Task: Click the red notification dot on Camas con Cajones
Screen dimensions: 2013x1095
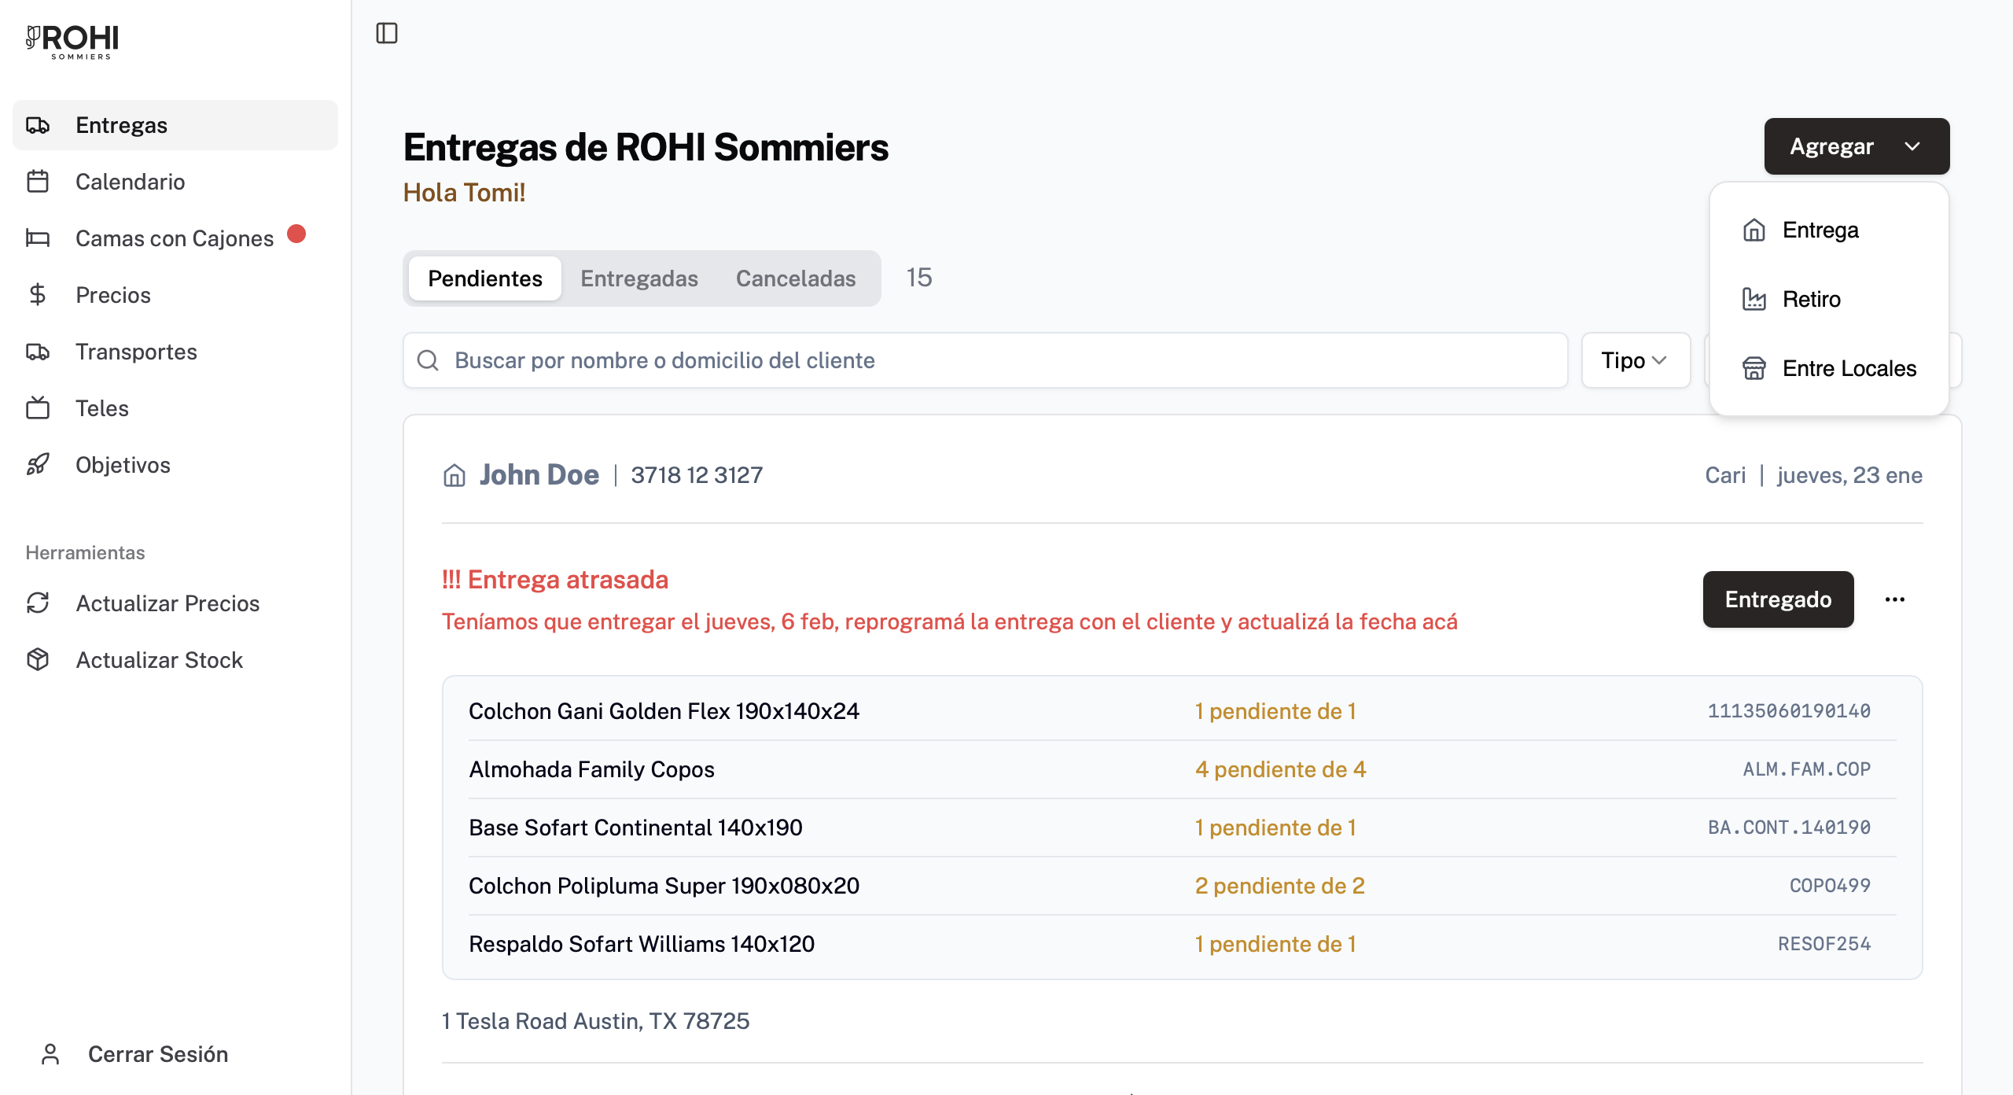Action: click(296, 234)
